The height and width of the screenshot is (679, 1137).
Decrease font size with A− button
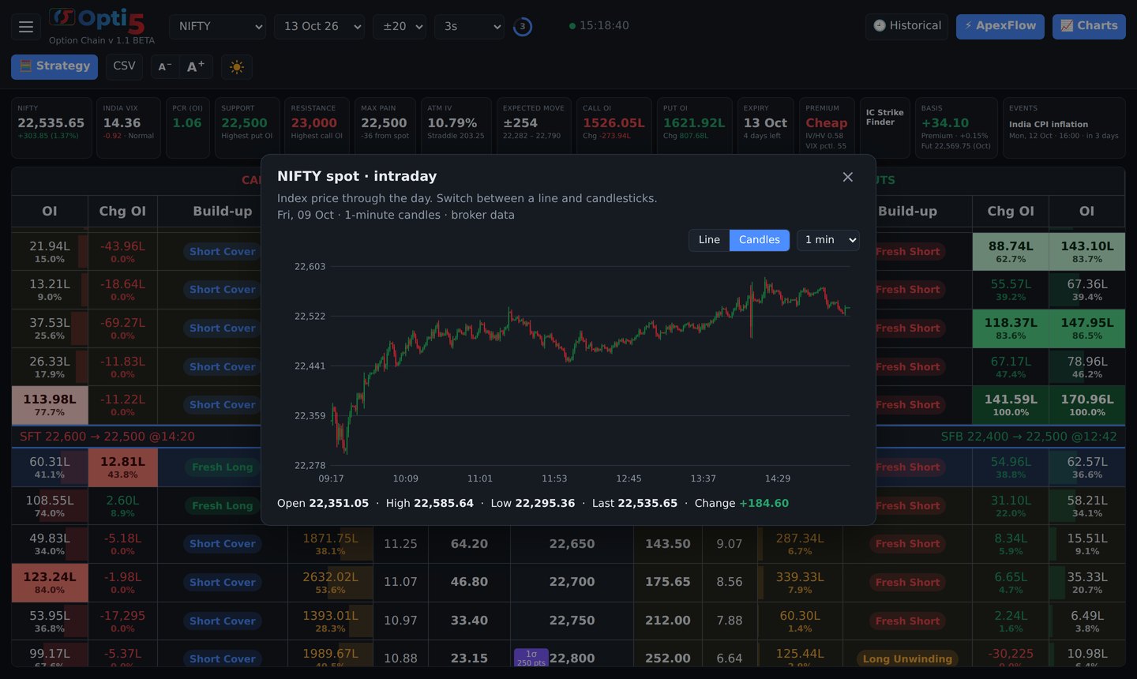click(164, 67)
